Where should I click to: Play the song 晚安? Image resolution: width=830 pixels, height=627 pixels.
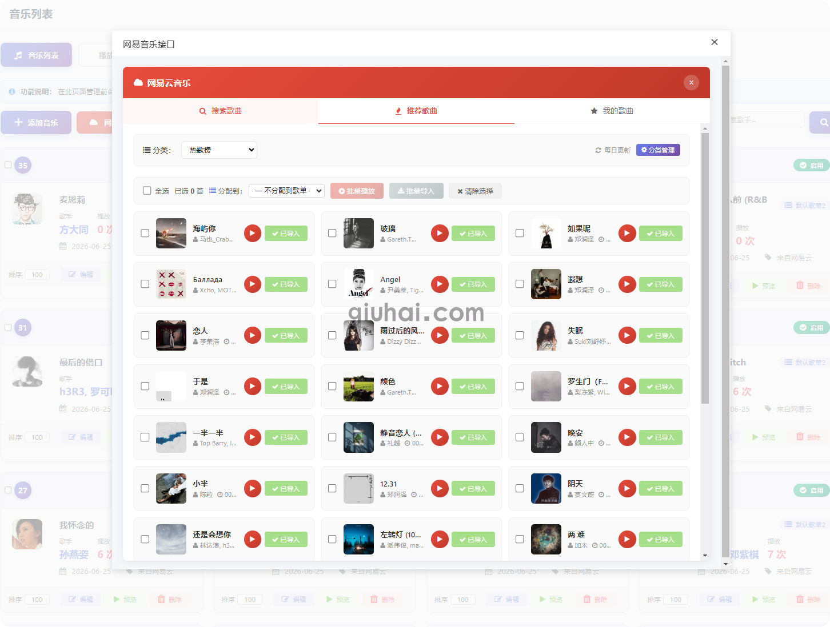coord(627,437)
